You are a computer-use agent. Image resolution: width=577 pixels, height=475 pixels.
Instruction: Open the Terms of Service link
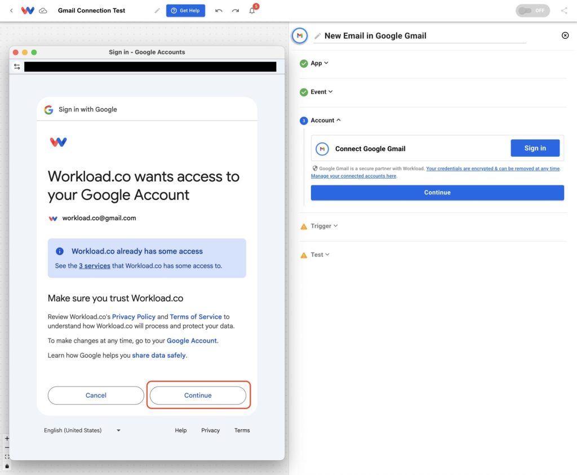coord(196,317)
